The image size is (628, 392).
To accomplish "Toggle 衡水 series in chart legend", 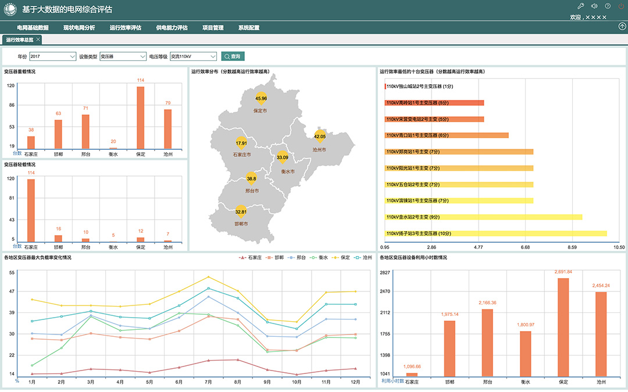I will coord(320,257).
